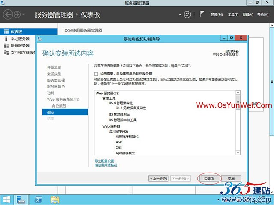Click the Windows Start button
The height and width of the screenshot is (205, 274).
(x=6, y=200)
